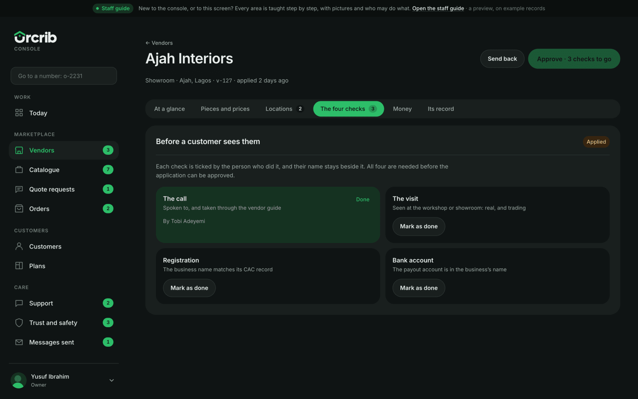The width and height of the screenshot is (638, 399).
Task: Click the Catalogue briefcase icon
Action: click(x=19, y=170)
